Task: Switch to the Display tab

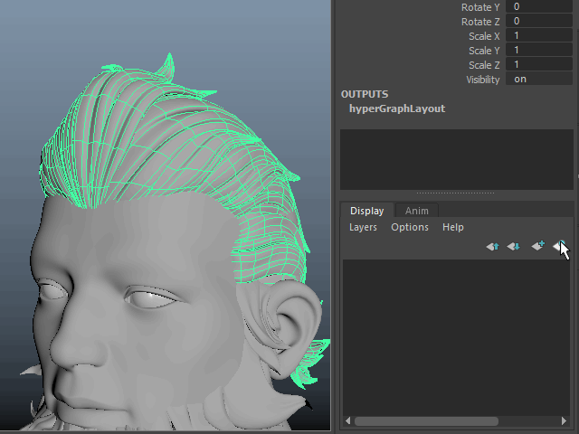Action: click(x=366, y=211)
